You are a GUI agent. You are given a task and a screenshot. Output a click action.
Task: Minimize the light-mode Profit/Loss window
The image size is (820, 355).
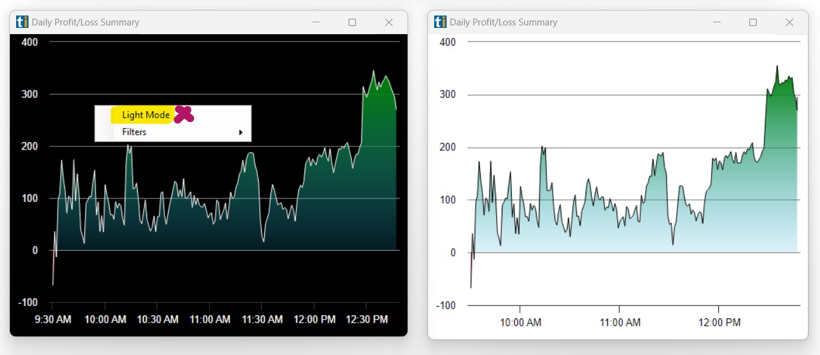[717, 22]
